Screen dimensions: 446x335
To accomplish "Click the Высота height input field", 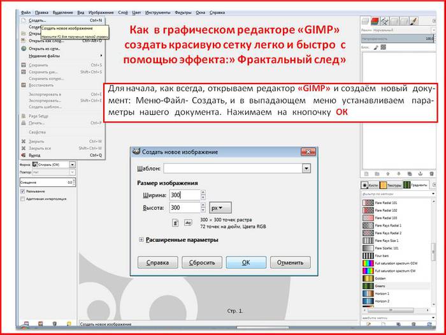I will (185, 207).
